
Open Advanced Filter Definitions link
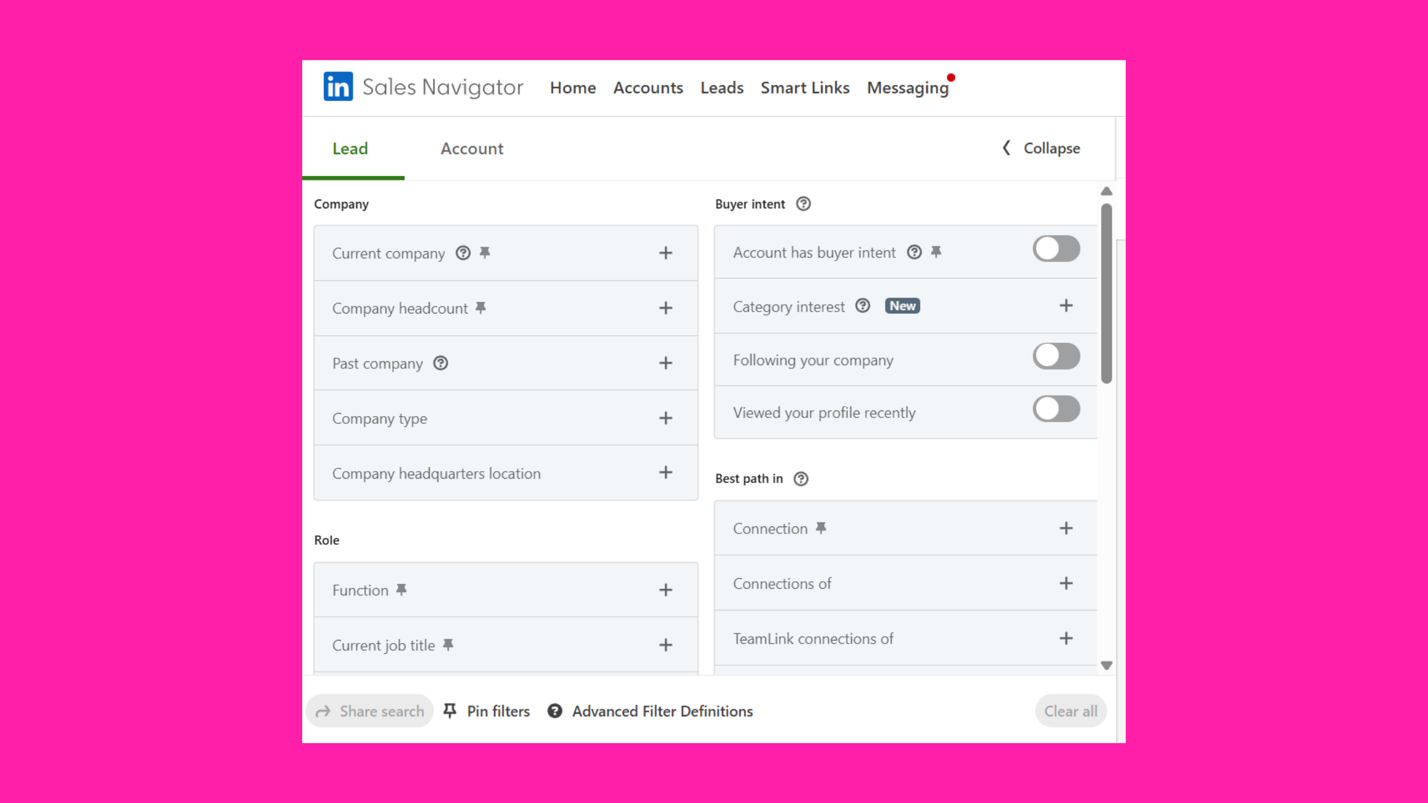[x=650, y=711]
